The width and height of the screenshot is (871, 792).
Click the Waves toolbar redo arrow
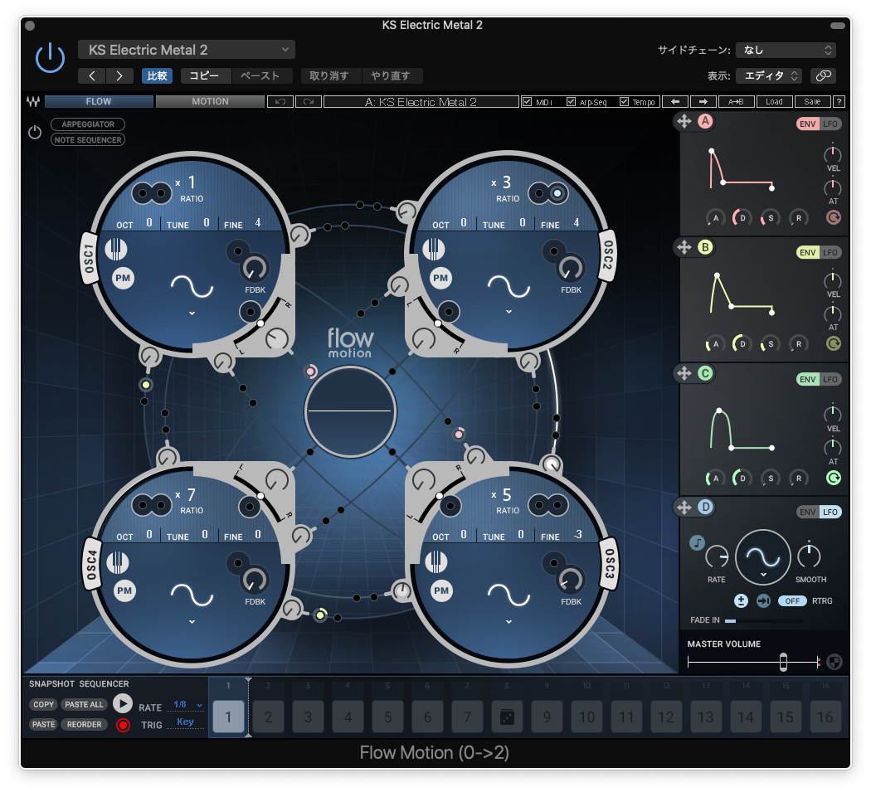[x=309, y=102]
